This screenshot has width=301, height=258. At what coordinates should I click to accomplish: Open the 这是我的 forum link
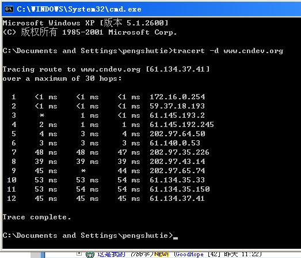coord(112,255)
